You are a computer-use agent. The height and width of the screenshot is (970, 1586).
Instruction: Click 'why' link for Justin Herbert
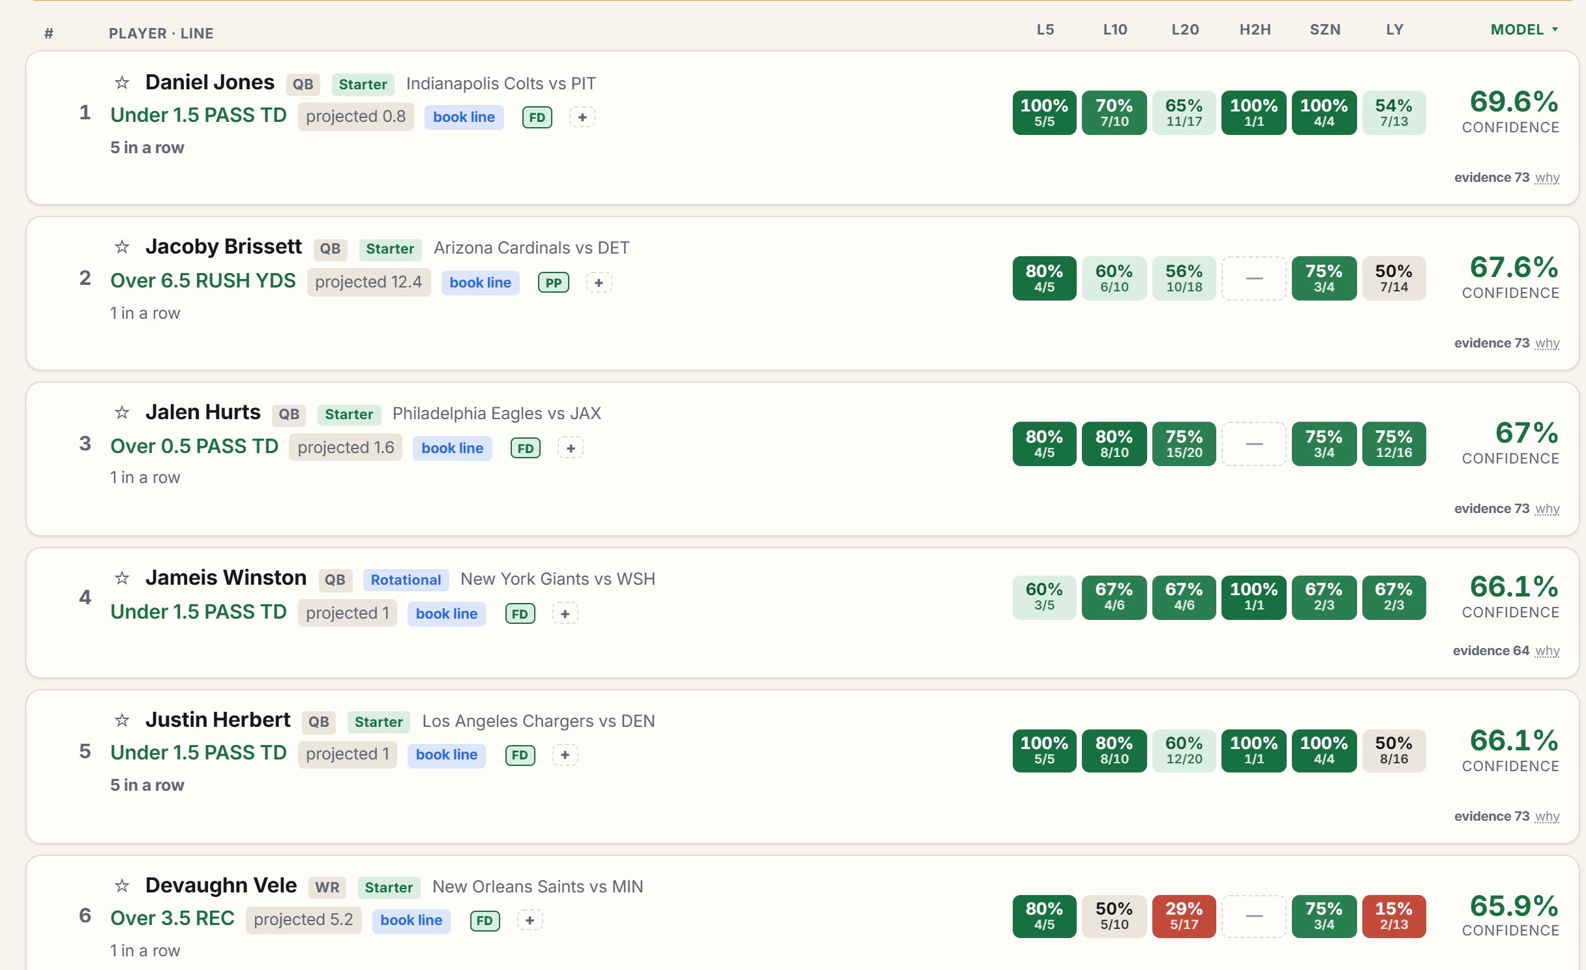click(1547, 817)
